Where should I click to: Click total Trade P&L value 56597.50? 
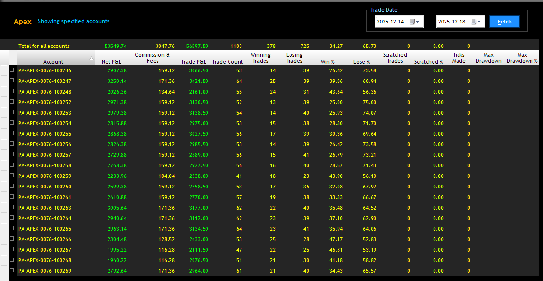tap(197, 46)
